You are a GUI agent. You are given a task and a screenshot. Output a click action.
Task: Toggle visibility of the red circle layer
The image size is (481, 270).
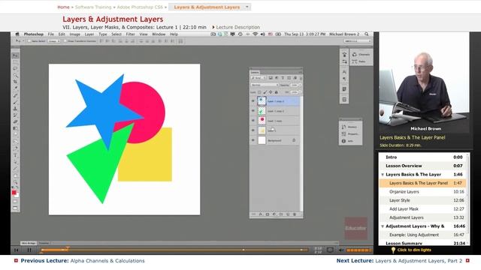coord(253,121)
